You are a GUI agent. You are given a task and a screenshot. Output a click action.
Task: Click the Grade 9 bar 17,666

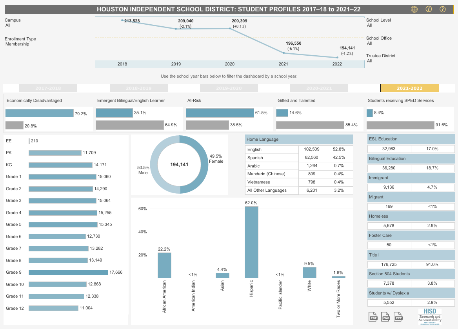point(68,272)
